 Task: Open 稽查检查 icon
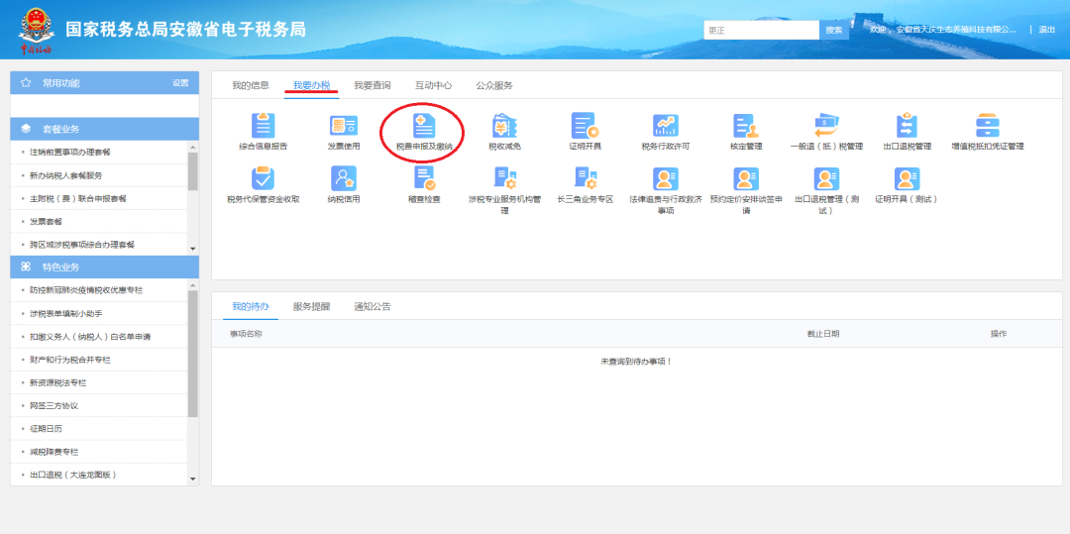tap(424, 178)
